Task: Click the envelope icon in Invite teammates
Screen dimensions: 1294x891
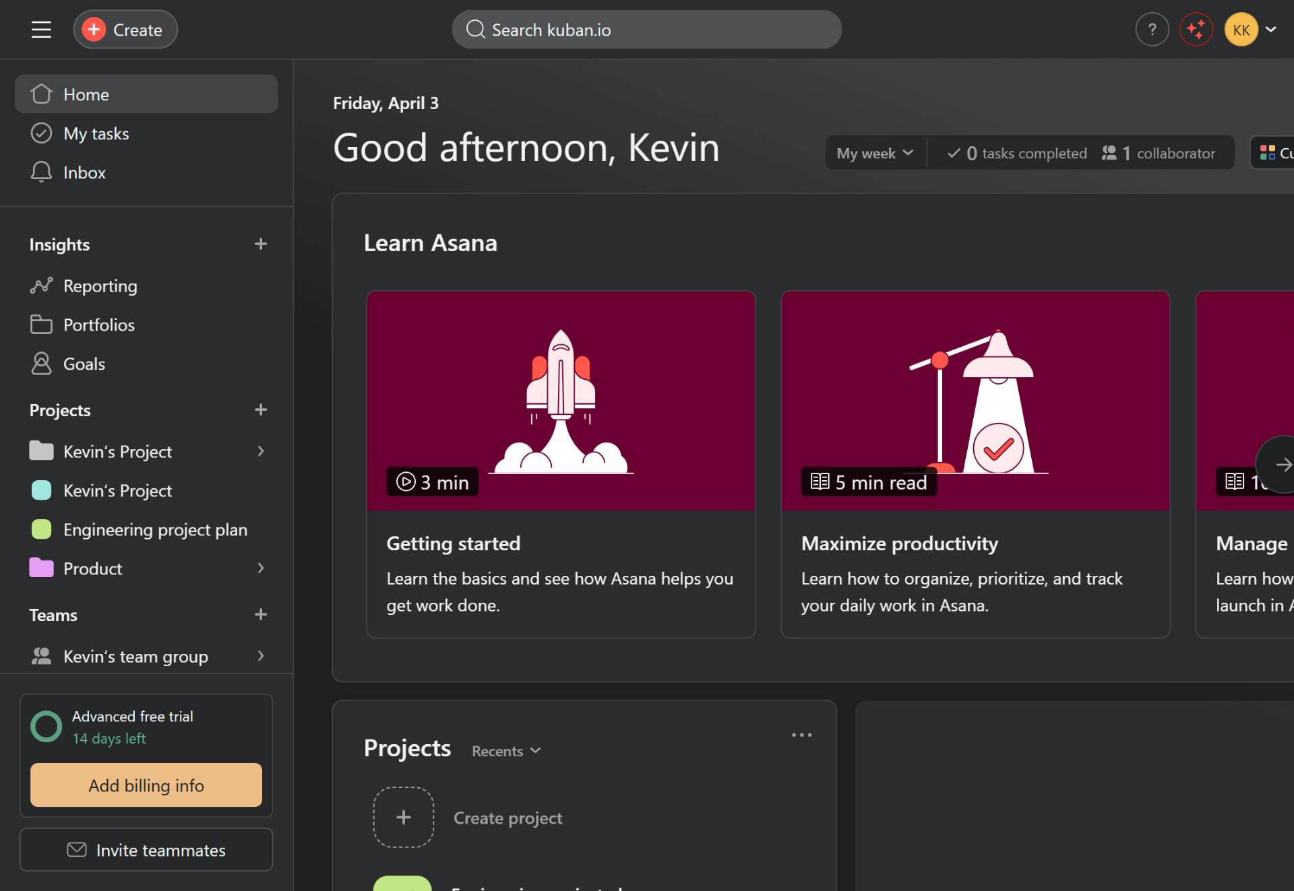Action: tap(77, 850)
